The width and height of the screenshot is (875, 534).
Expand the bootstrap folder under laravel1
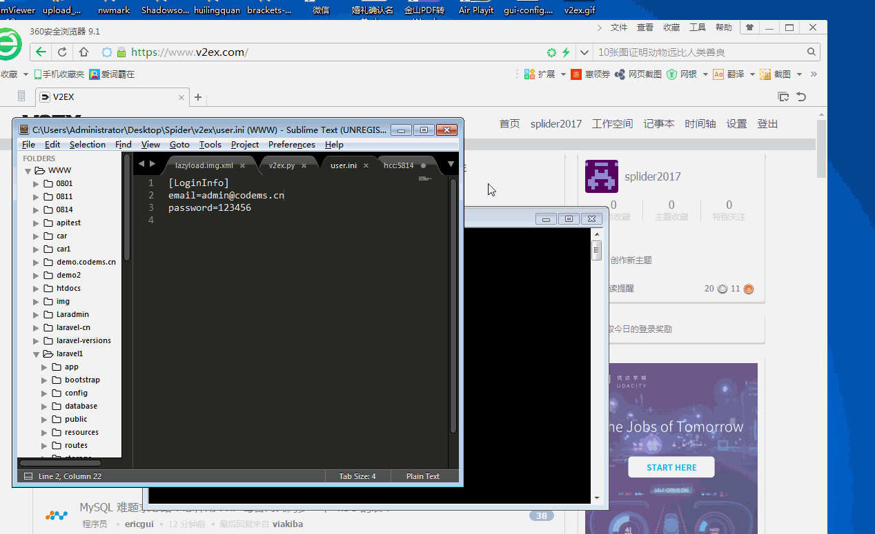pyautogui.click(x=44, y=380)
